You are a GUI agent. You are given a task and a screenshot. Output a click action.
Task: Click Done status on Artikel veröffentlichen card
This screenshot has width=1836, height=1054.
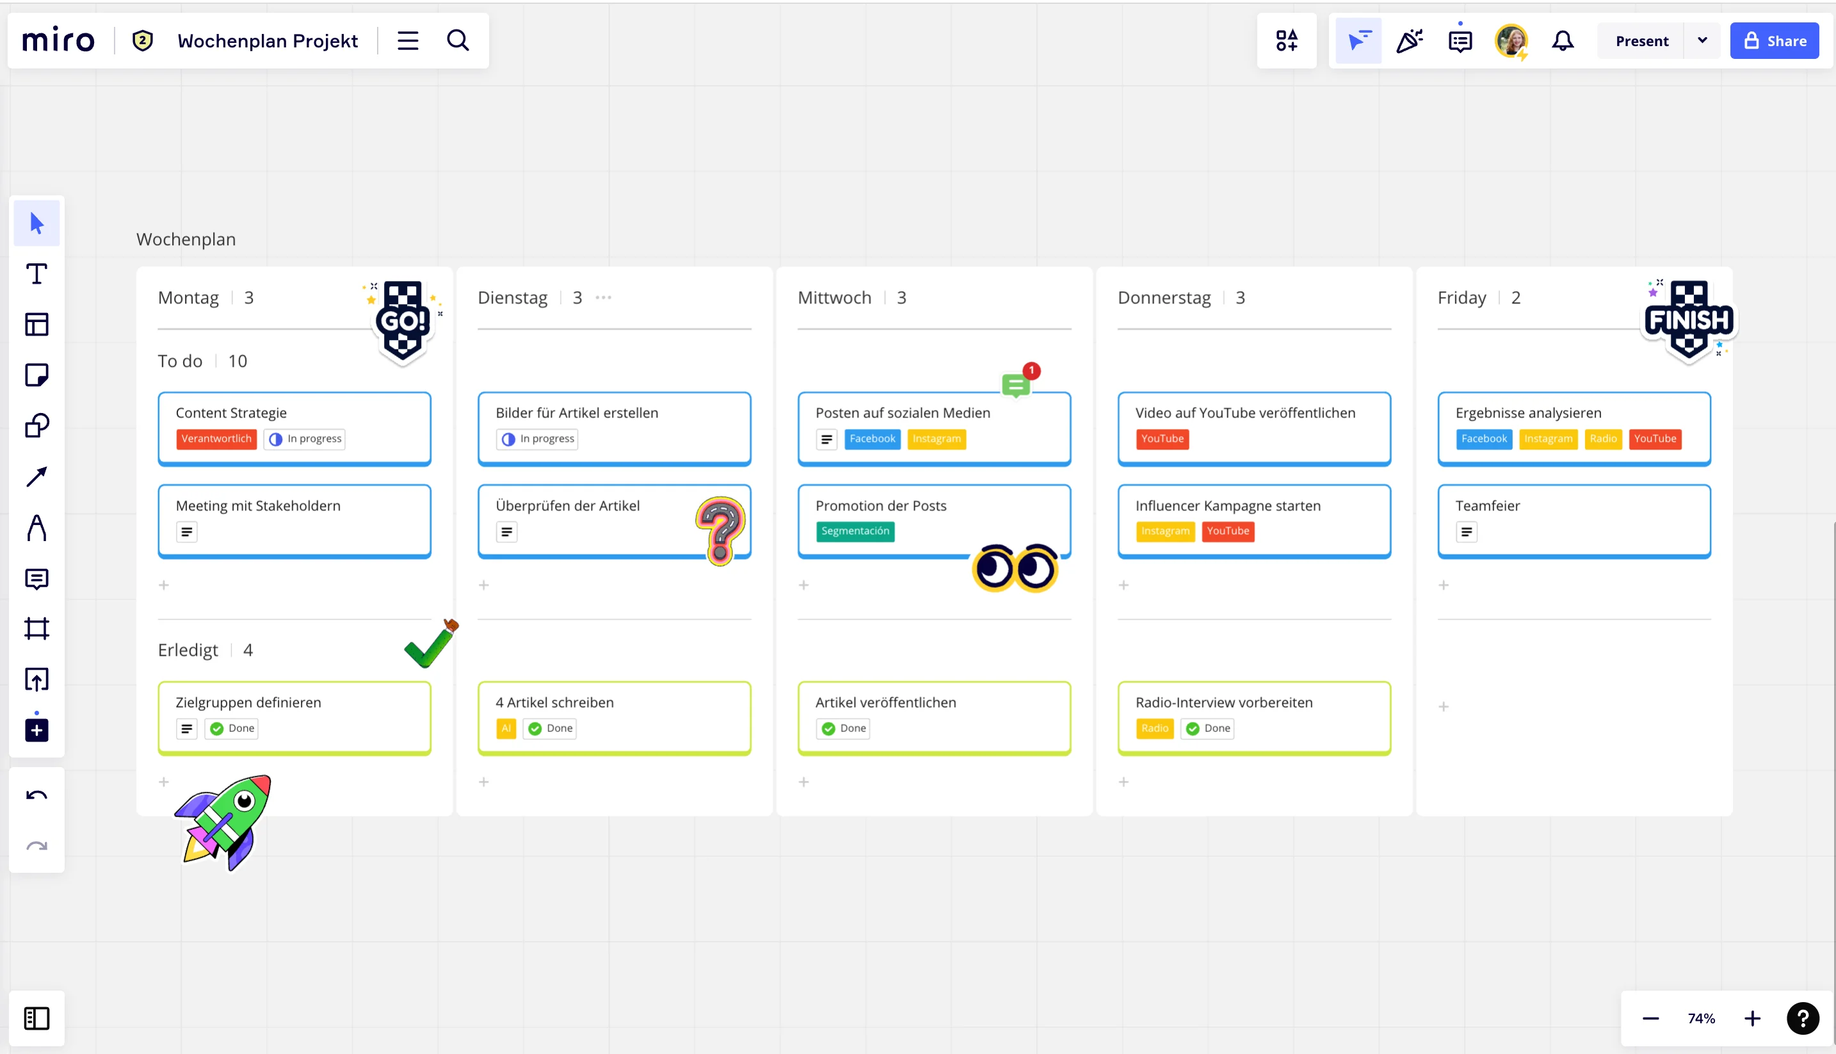click(x=844, y=728)
